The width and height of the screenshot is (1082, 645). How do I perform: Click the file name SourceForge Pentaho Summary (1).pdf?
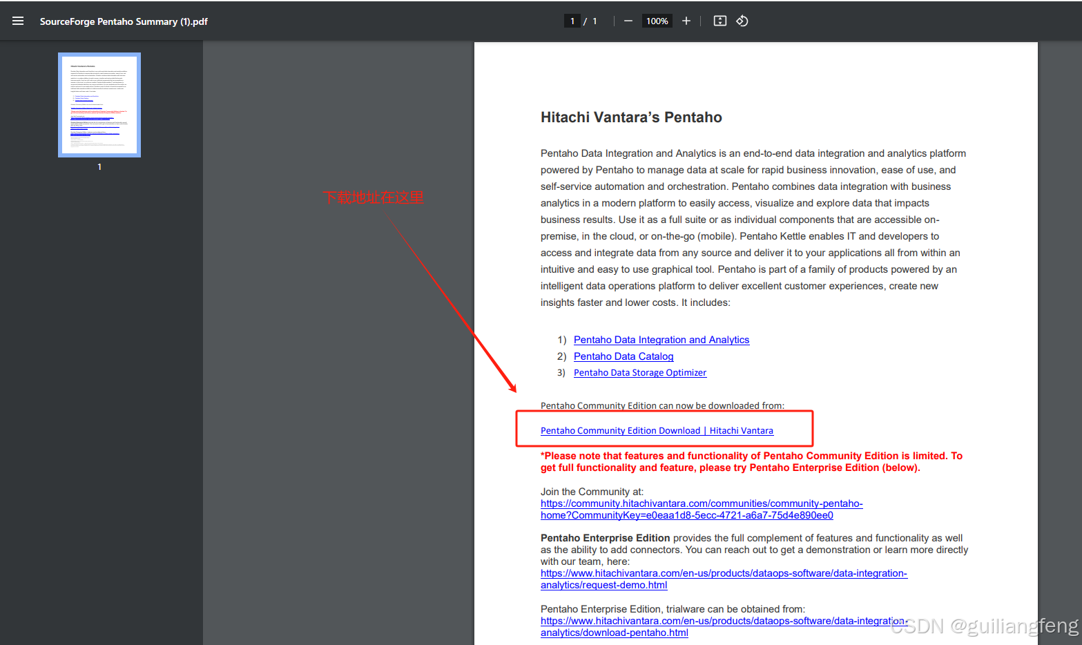(124, 21)
